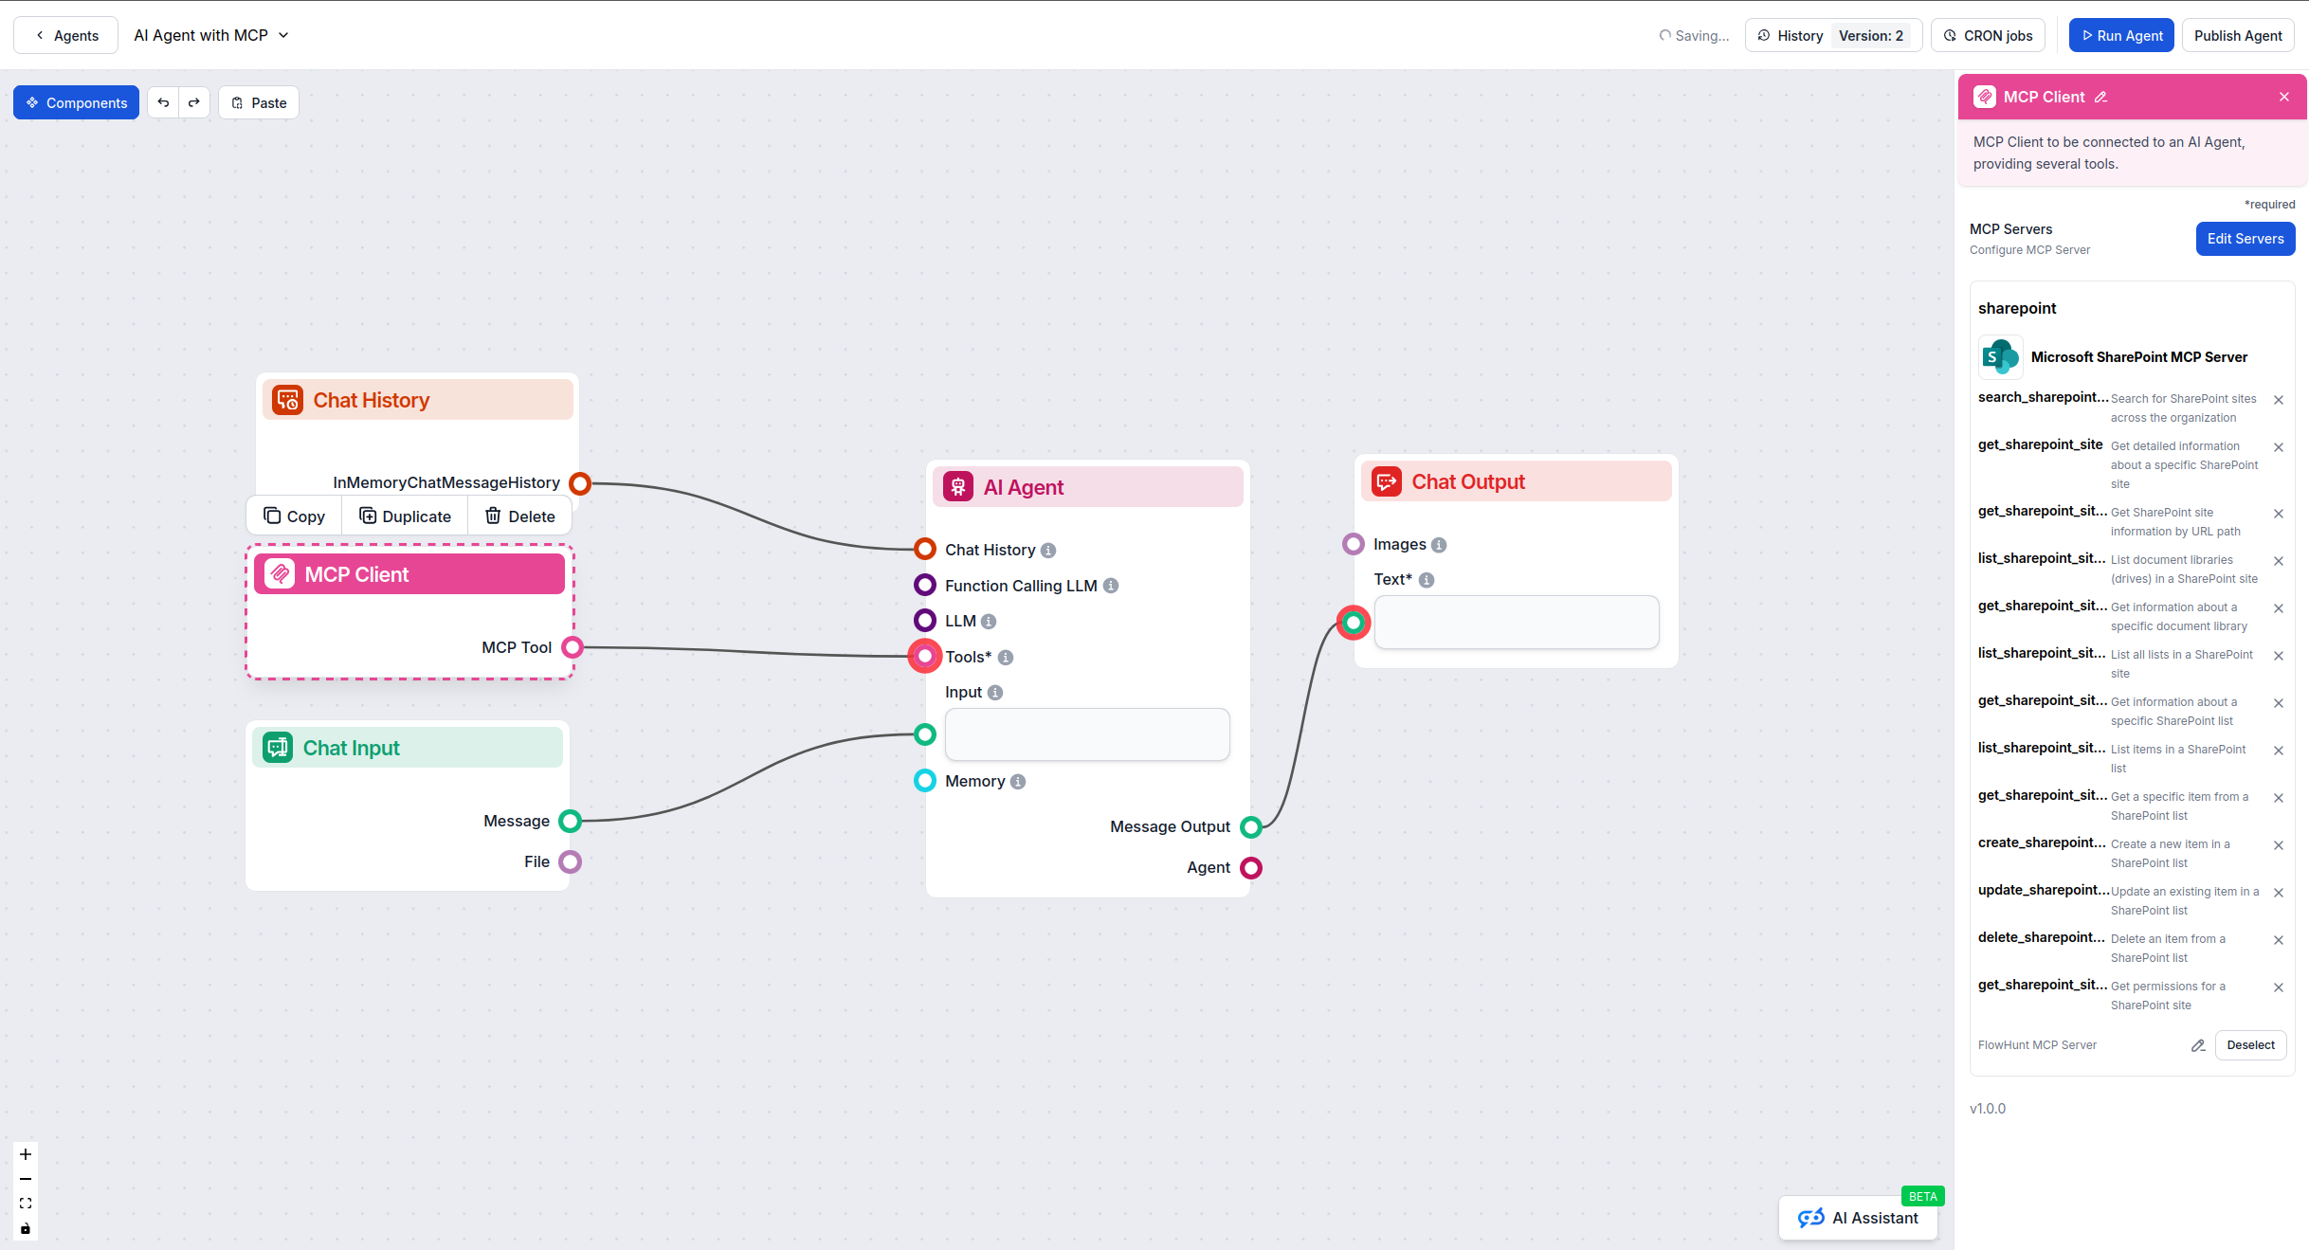Toggle the canvas lock icon
The image size is (2309, 1250).
[x=25, y=1228]
